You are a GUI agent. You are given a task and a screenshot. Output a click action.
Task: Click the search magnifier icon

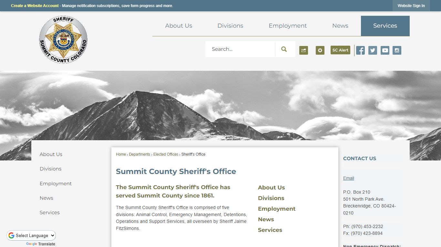284,49
